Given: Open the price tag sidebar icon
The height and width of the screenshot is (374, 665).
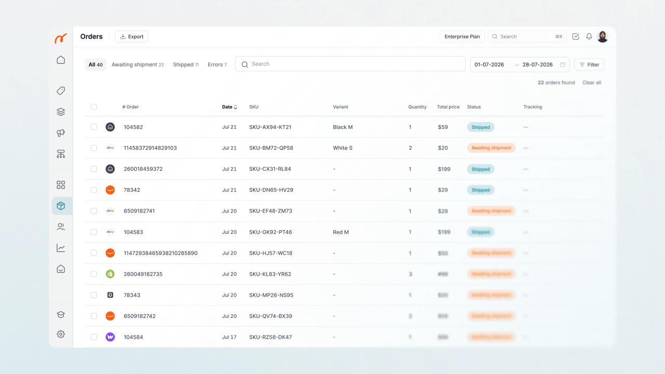Looking at the screenshot, I should click(x=61, y=91).
